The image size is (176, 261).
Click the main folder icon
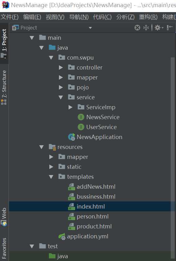click(x=43, y=38)
